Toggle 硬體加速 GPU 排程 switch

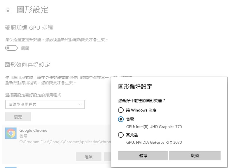coord(11,48)
